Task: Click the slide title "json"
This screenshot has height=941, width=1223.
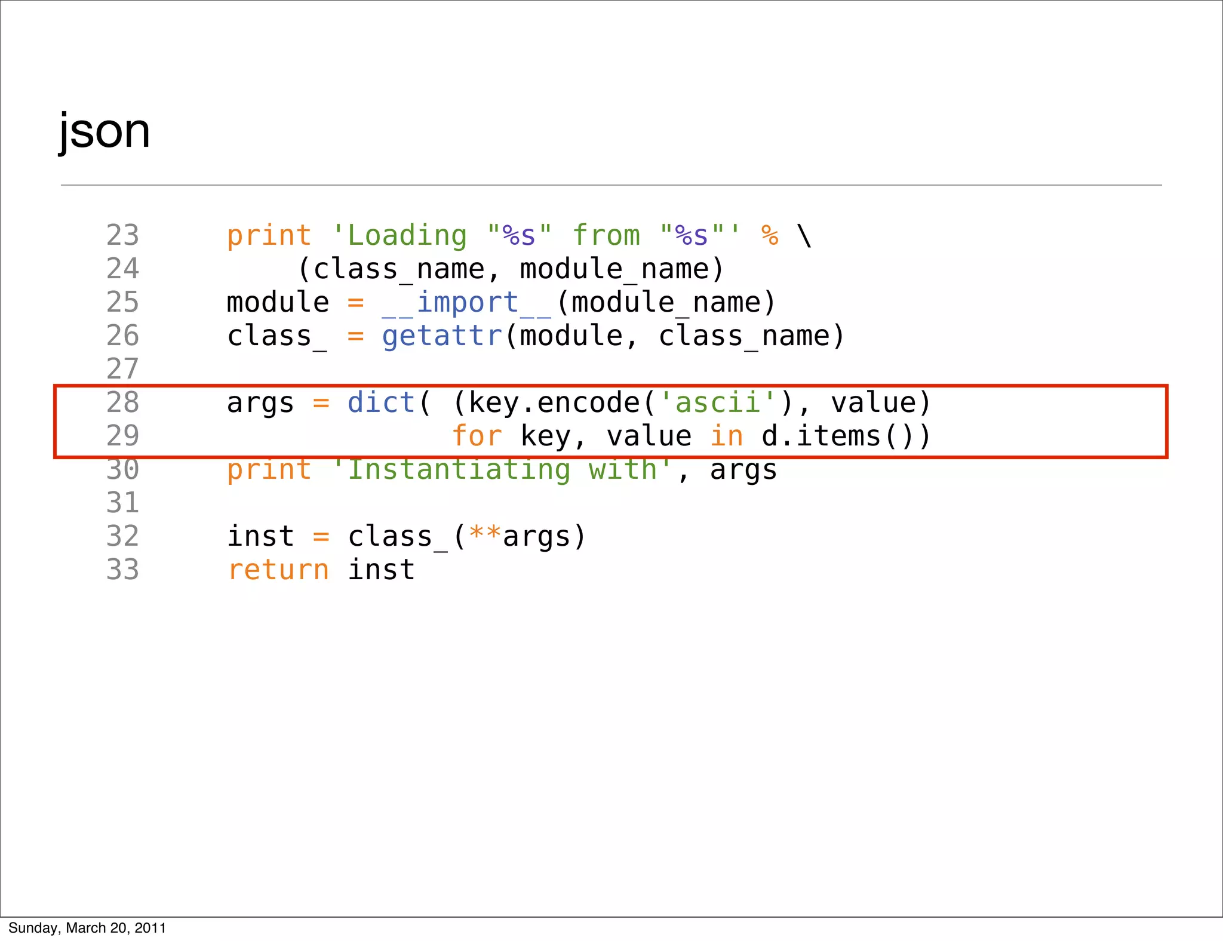Action: pos(105,132)
